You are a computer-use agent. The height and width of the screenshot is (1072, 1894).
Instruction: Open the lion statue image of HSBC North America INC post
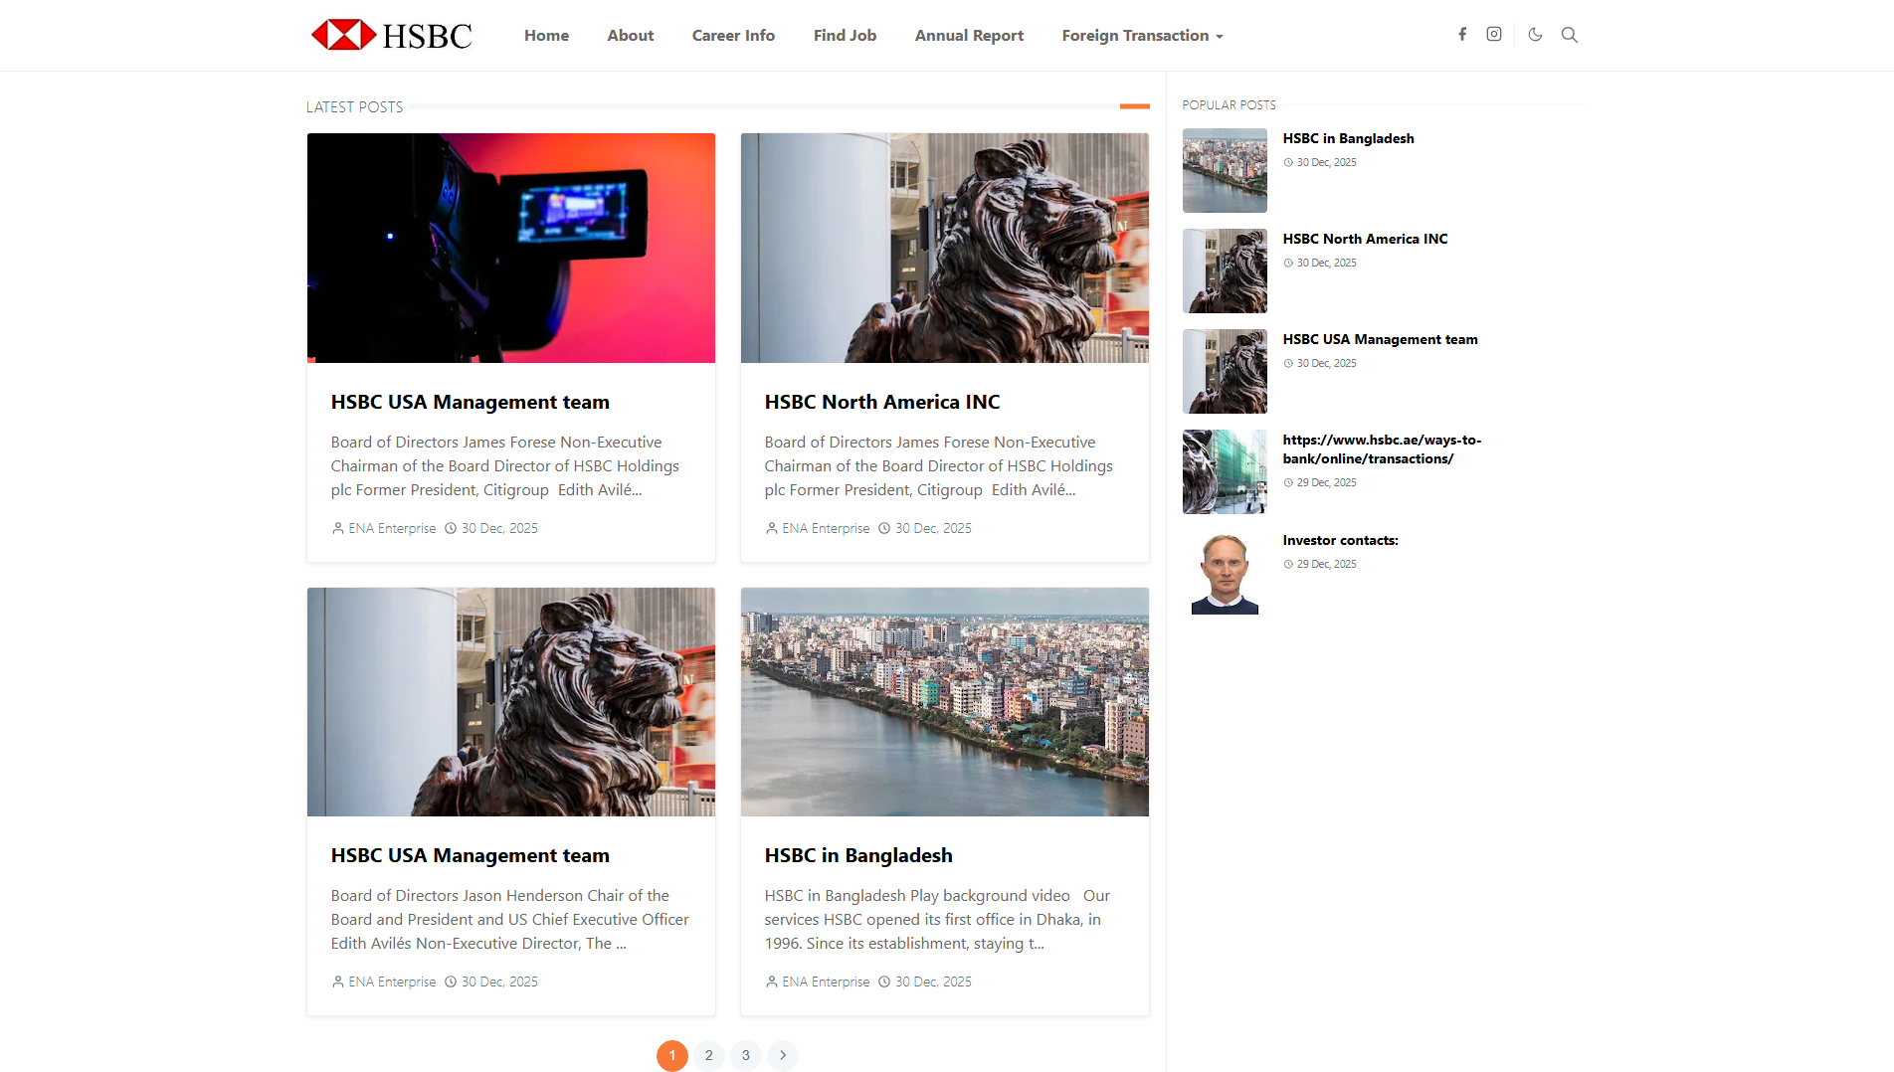pos(945,248)
